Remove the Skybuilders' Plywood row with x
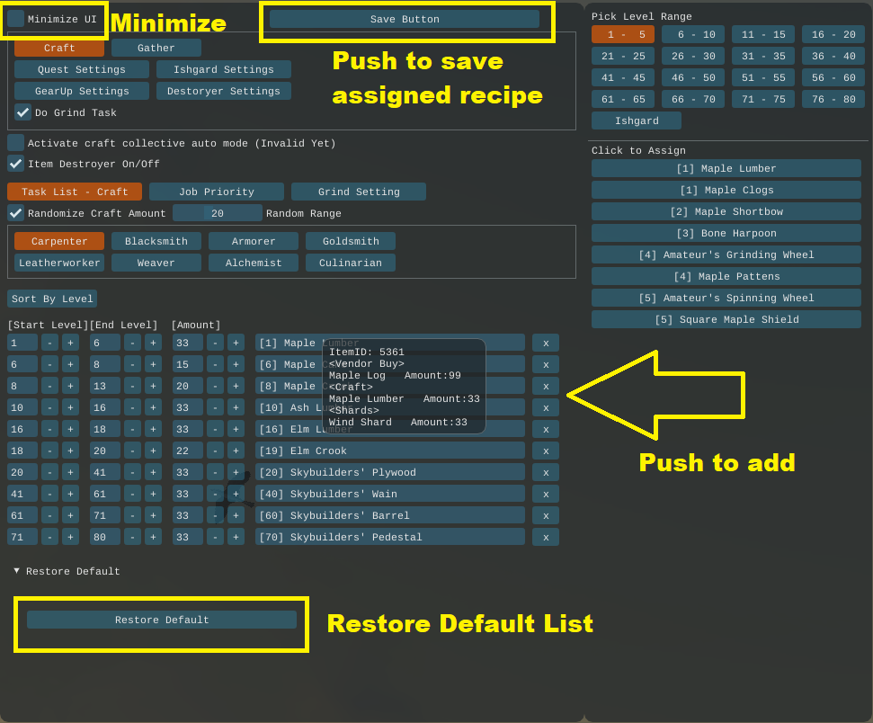 pos(545,472)
